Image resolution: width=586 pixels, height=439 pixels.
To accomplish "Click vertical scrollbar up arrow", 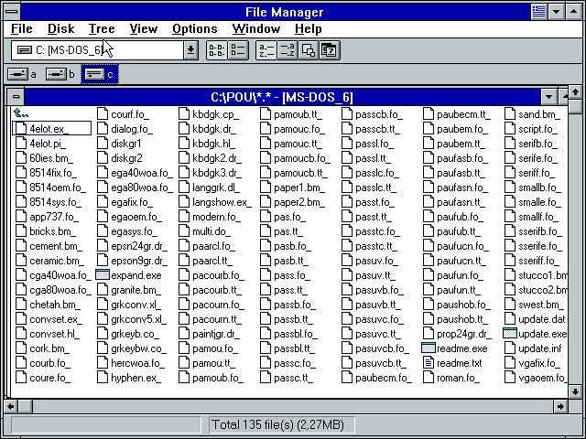I will [575, 91].
